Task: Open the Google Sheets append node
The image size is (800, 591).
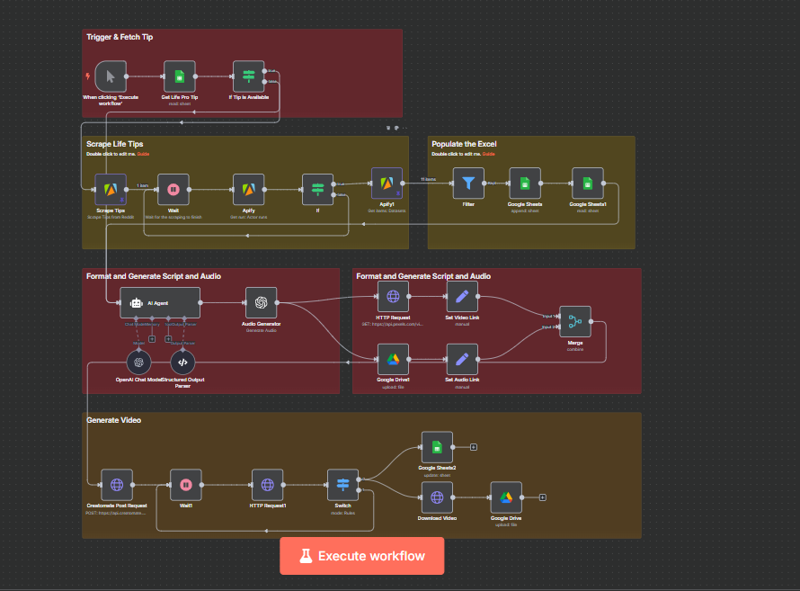Action: (524, 184)
